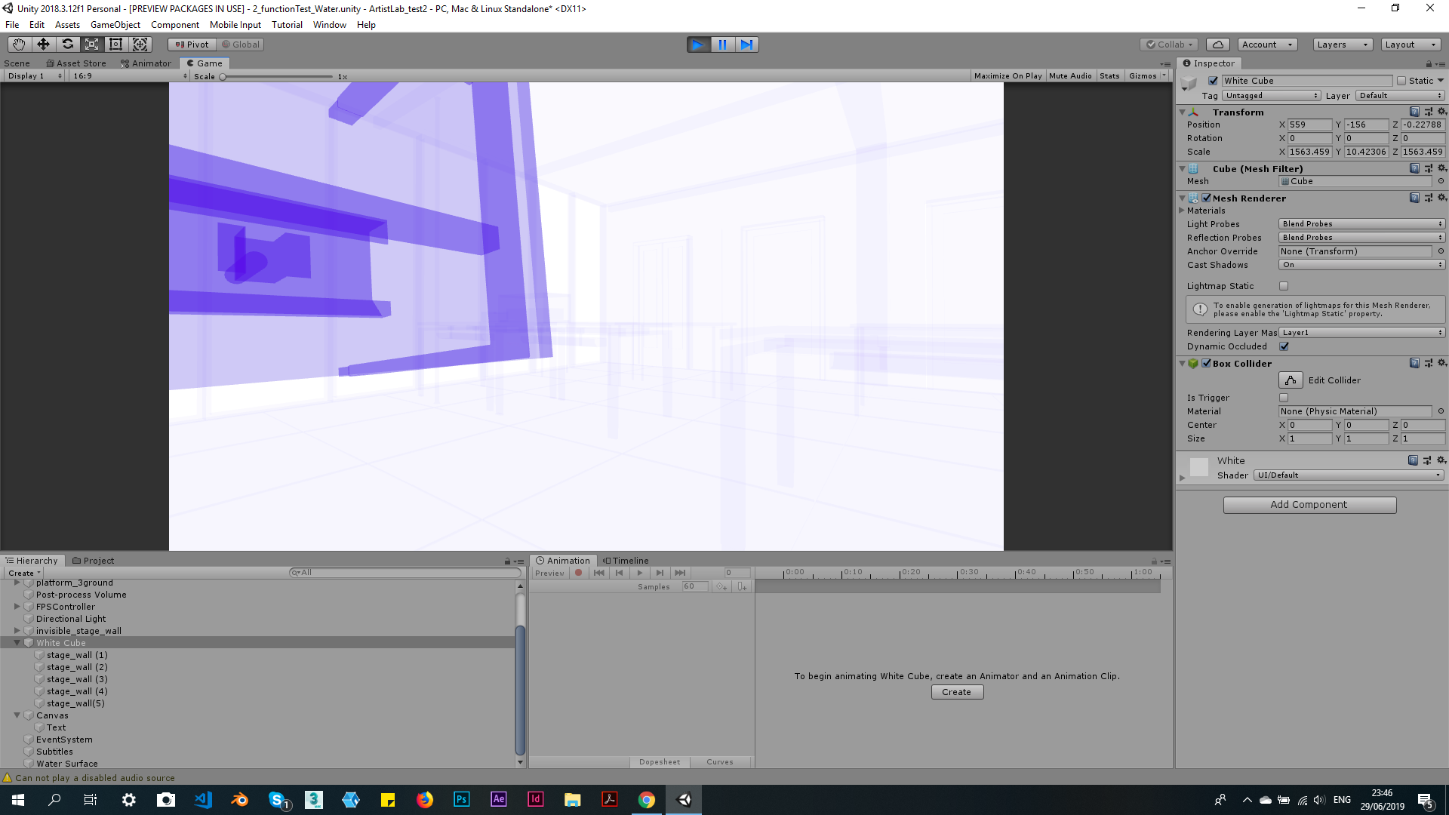Disable the Box Collider component
The width and height of the screenshot is (1449, 815).
[x=1207, y=363]
